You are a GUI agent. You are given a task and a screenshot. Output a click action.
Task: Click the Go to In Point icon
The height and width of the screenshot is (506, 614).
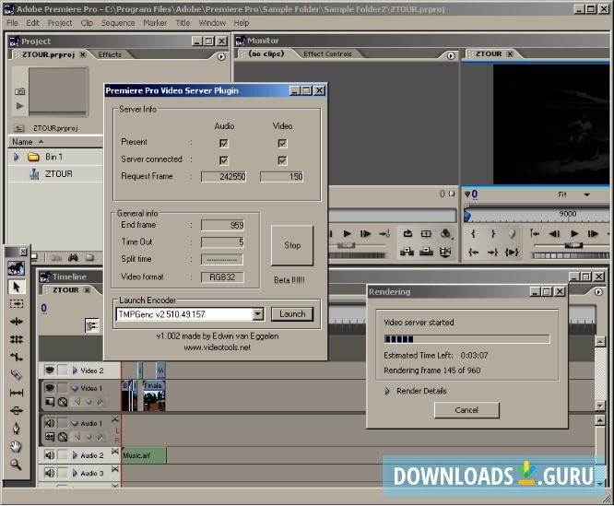474,252
